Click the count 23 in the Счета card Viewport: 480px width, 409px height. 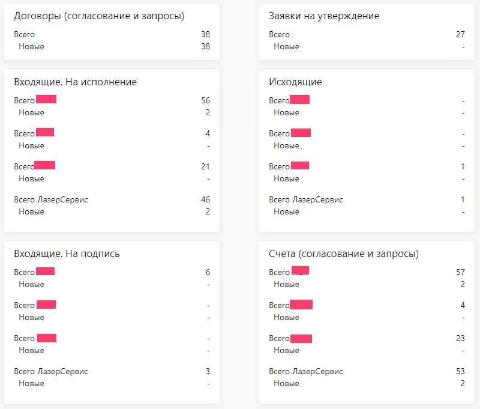pyautogui.click(x=460, y=338)
